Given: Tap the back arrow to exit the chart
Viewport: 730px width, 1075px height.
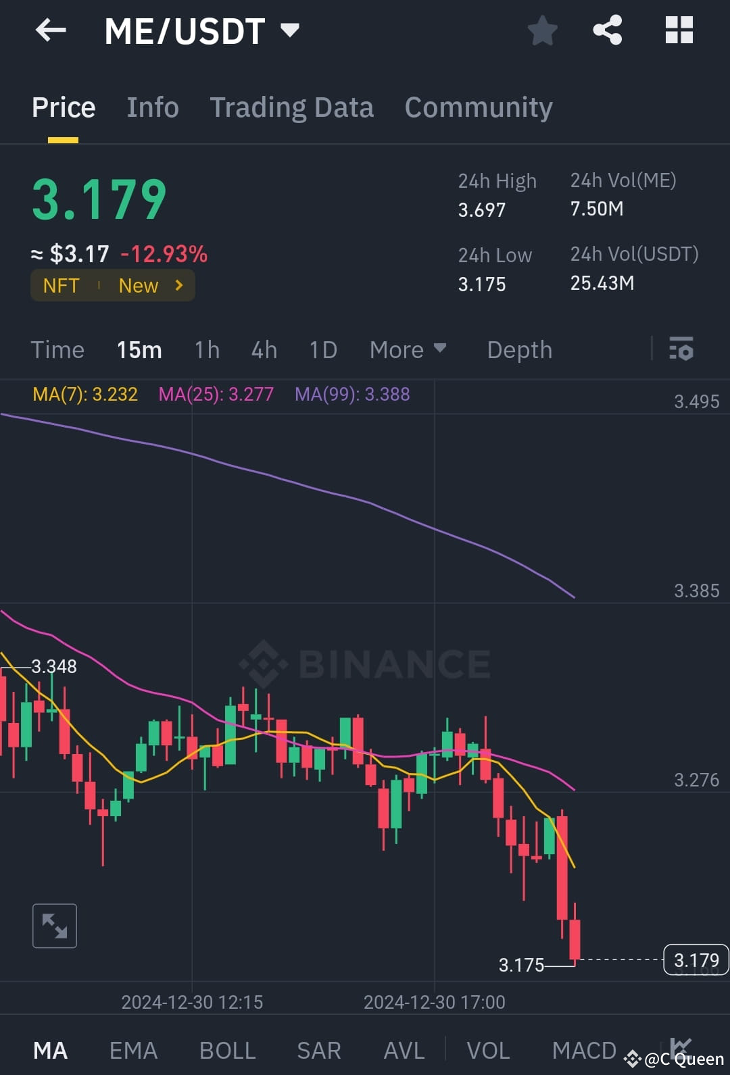Looking at the screenshot, I should tap(51, 30).
